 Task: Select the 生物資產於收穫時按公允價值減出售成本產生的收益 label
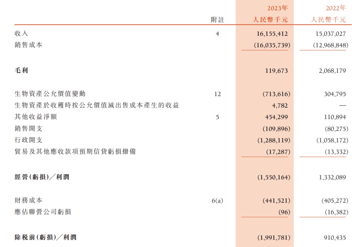pyautogui.click(x=97, y=105)
